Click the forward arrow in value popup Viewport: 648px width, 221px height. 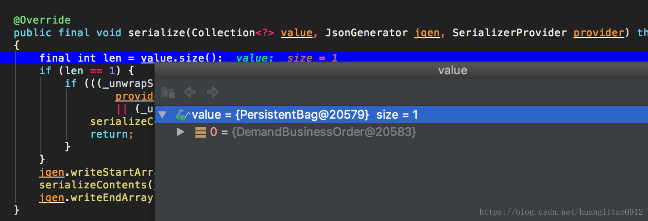(213, 92)
